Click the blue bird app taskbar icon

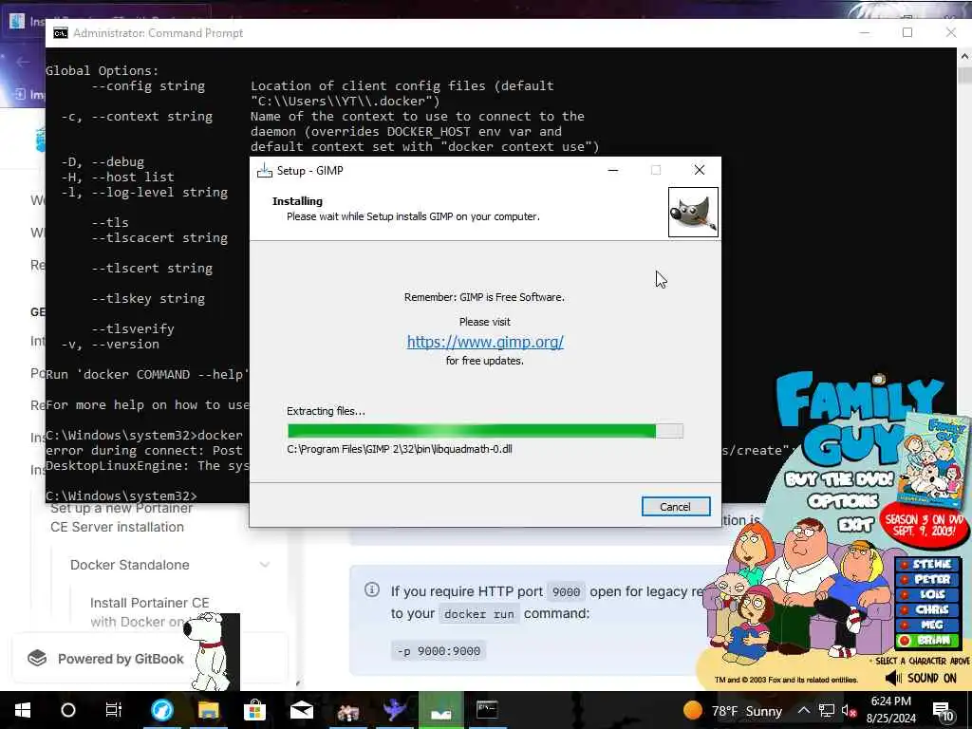click(x=394, y=710)
